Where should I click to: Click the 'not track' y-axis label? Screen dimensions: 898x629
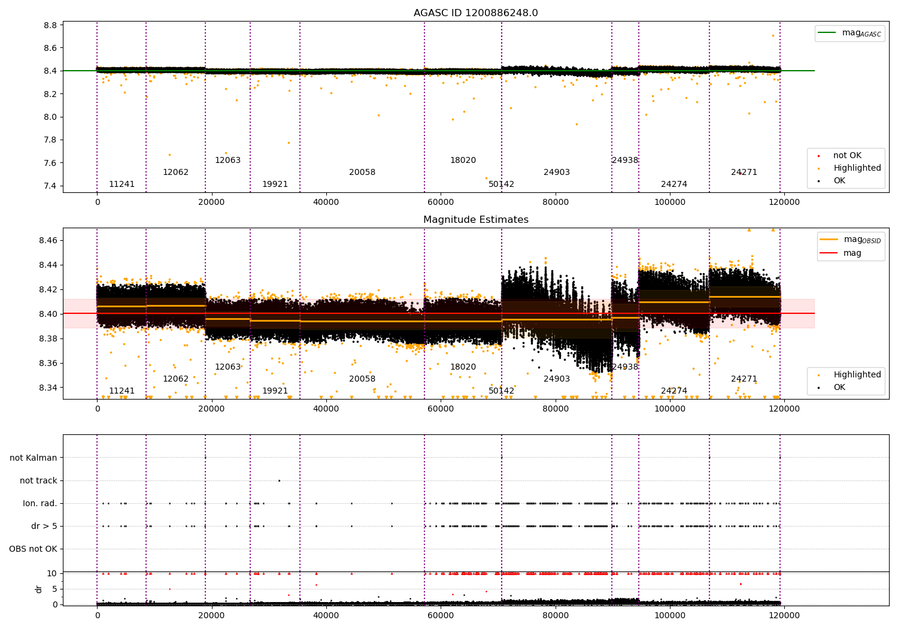pos(38,480)
